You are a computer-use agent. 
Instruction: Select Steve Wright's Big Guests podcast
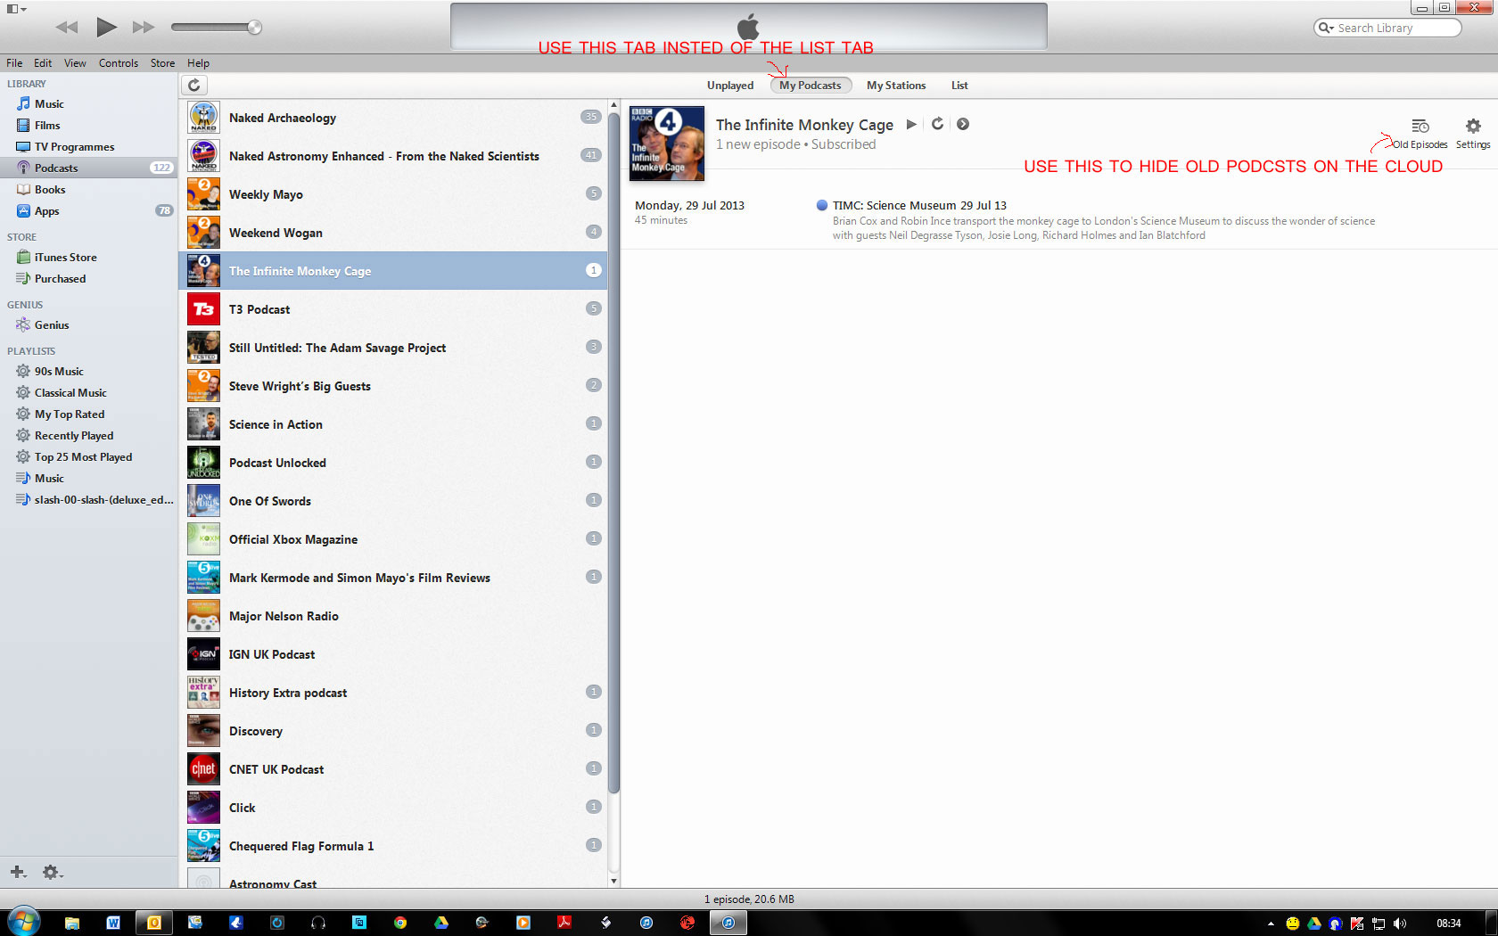pos(393,386)
